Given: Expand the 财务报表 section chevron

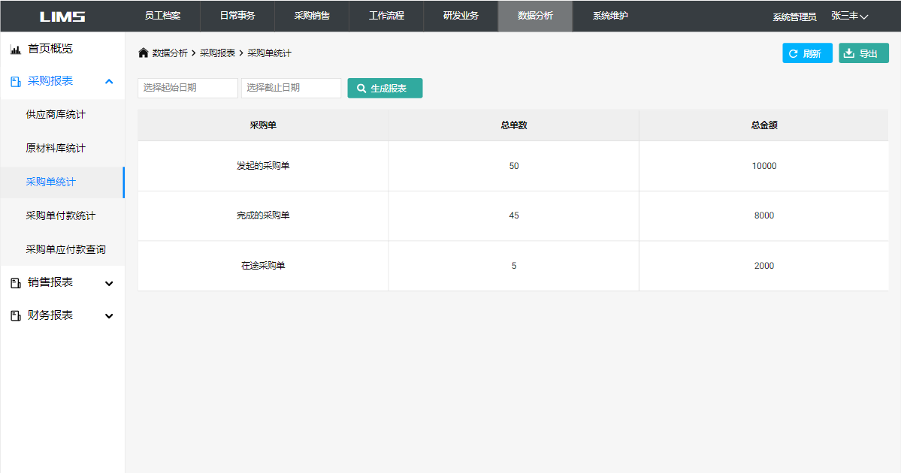Looking at the screenshot, I should (x=109, y=316).
